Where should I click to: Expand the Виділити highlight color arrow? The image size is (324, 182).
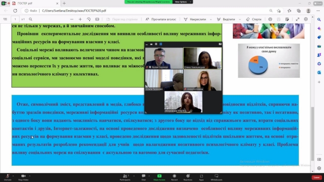coord(239,19)
